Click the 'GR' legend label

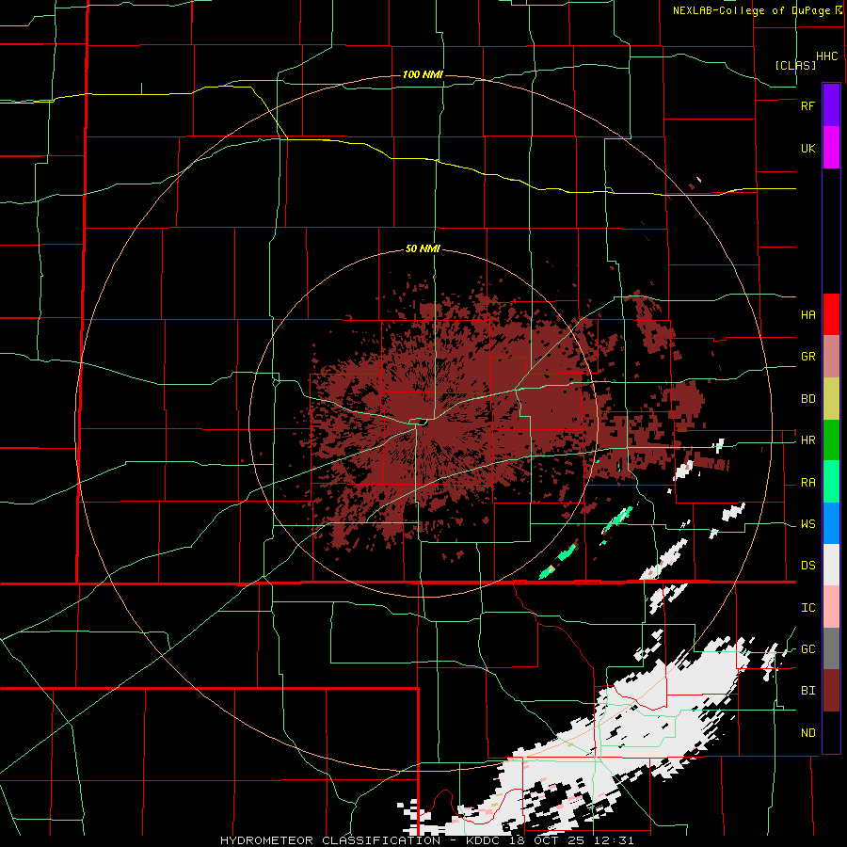[808, 357]
